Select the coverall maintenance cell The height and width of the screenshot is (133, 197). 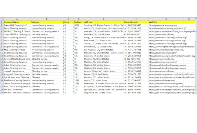pyautogui.click(x=17, y=71)
